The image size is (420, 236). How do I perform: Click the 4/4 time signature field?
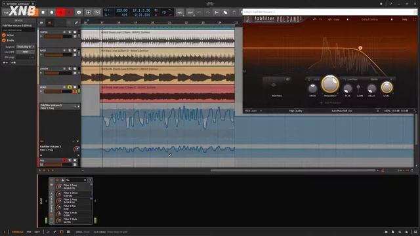[124, 14]
